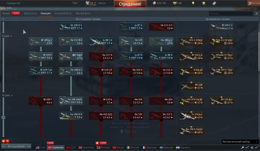Switch to the Большой флот tab
This screenshot has height=151, width=260.
click(x=63, y=13)
